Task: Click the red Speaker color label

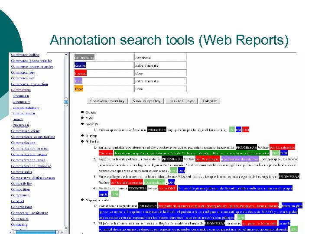Action: (x=81, y=73)
